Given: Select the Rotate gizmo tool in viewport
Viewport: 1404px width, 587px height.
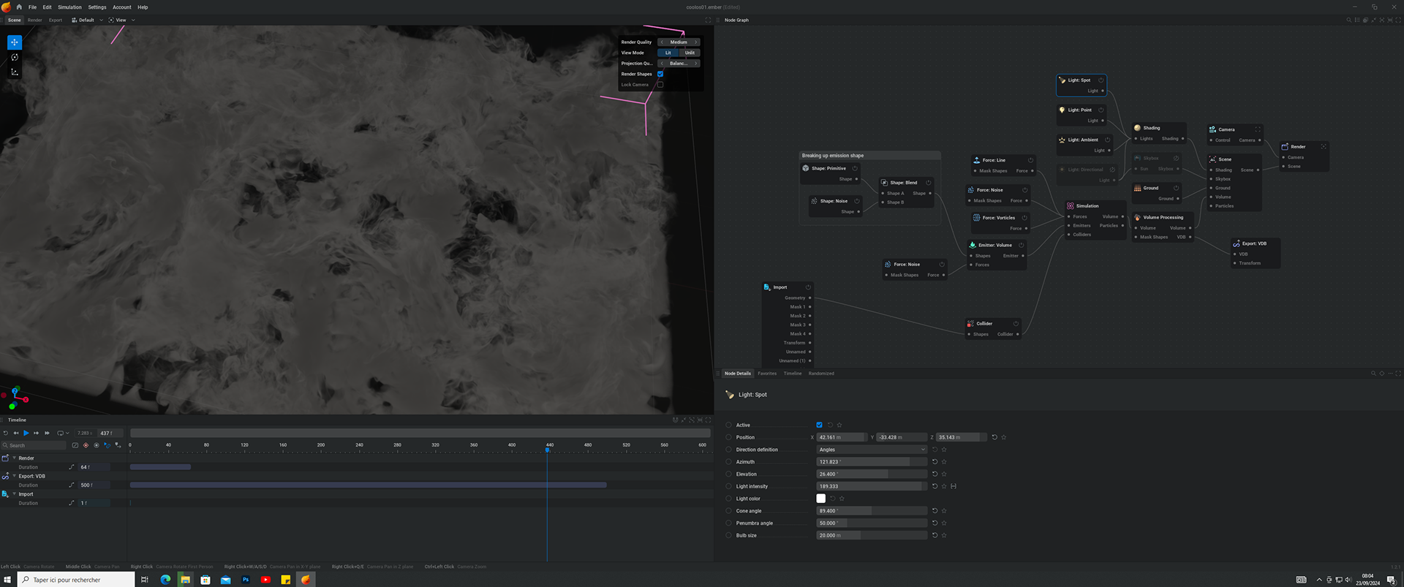Looking at the screenshot, I should click(x=15, y=57).
